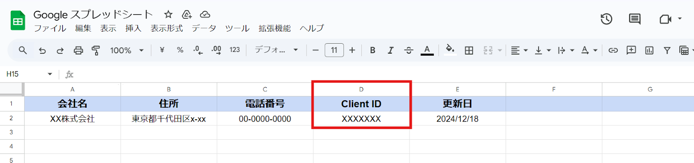Open text wrapping dropdown
The height and width of the screenshot is (163, 694).
tap(566, 51)
